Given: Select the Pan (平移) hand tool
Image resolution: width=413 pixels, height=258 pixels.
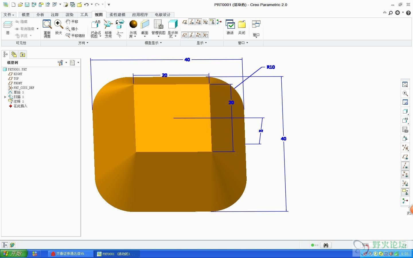Looking at the screenshot, I should (x=72, y=22).
